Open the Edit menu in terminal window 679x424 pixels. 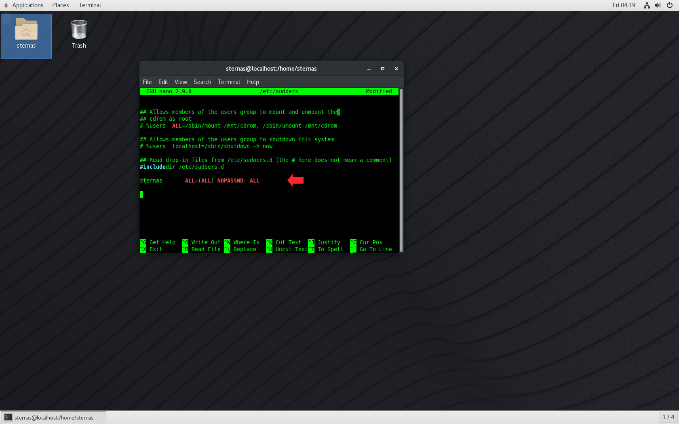[163, 82]
